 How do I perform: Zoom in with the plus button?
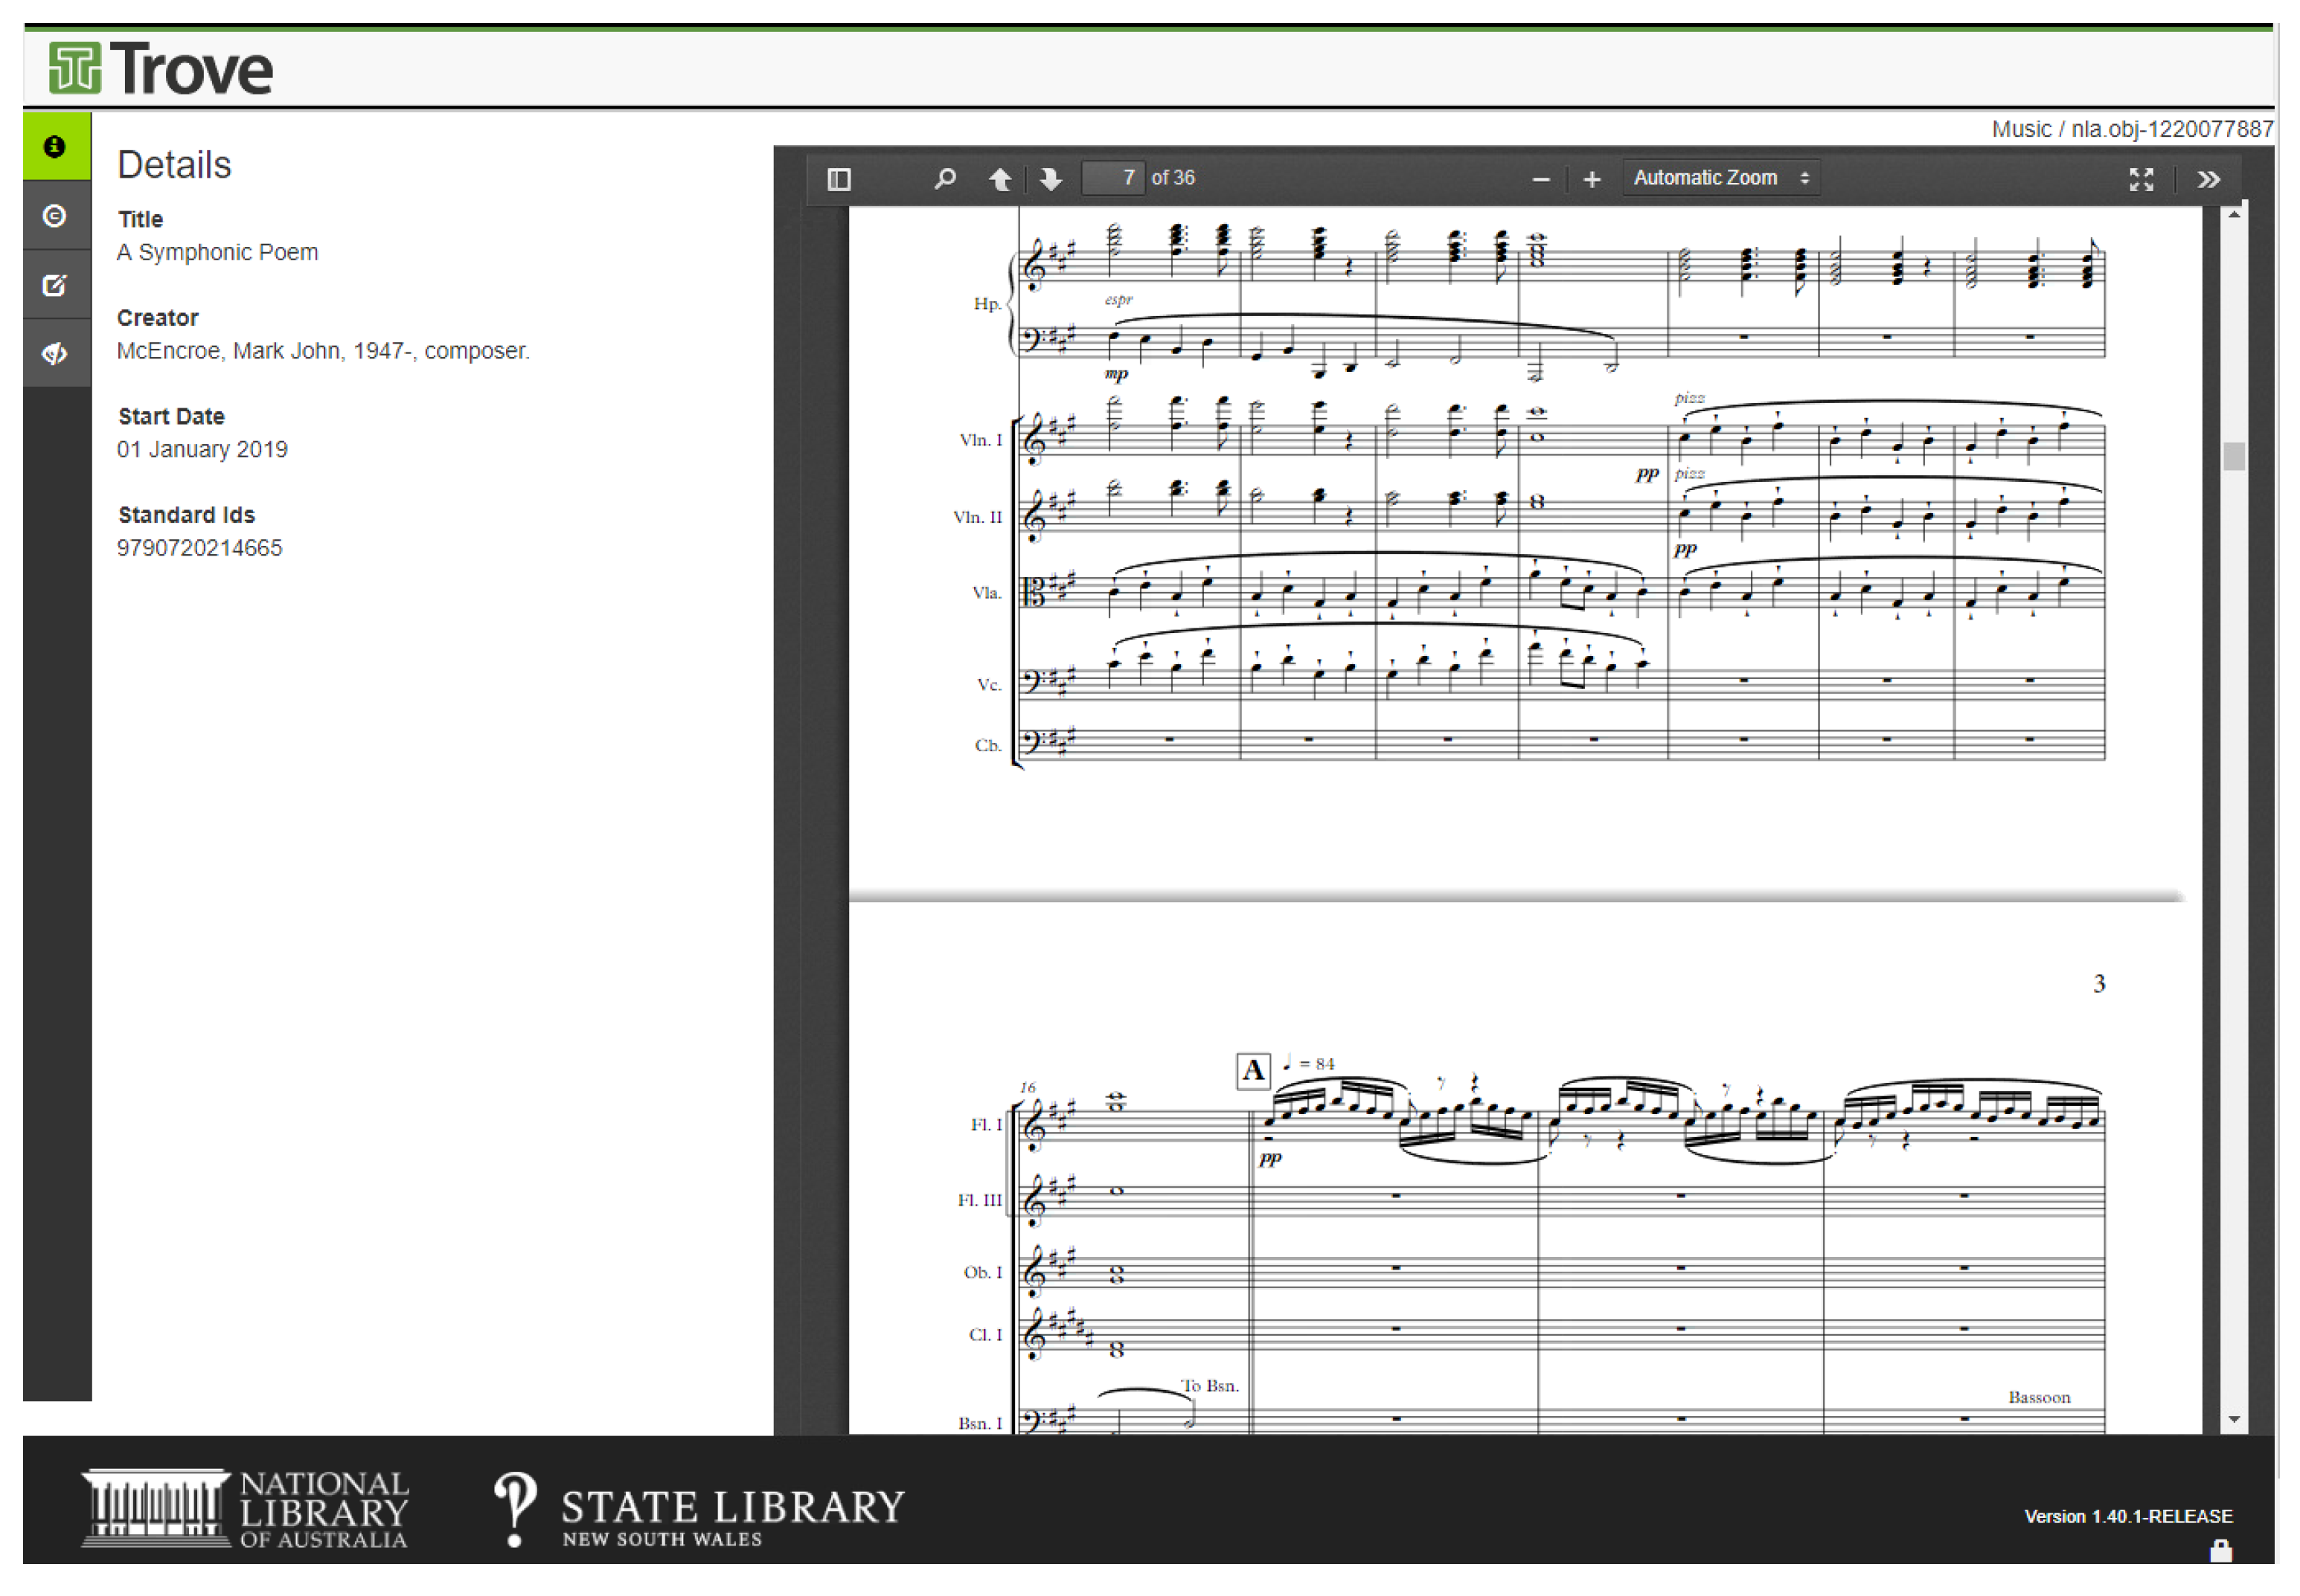tap(1592, 180)
